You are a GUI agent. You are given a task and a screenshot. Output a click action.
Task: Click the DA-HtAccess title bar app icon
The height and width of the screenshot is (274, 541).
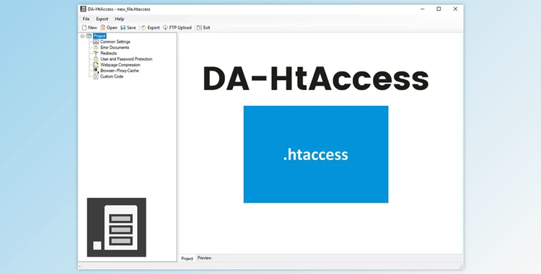tap(83, 9)
